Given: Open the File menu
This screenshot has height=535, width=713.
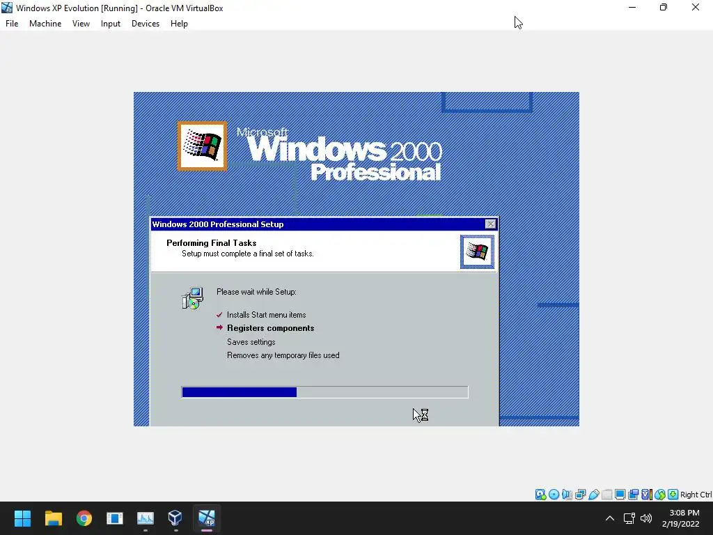Looking at the screenshot, I should [x=12, y=24].
